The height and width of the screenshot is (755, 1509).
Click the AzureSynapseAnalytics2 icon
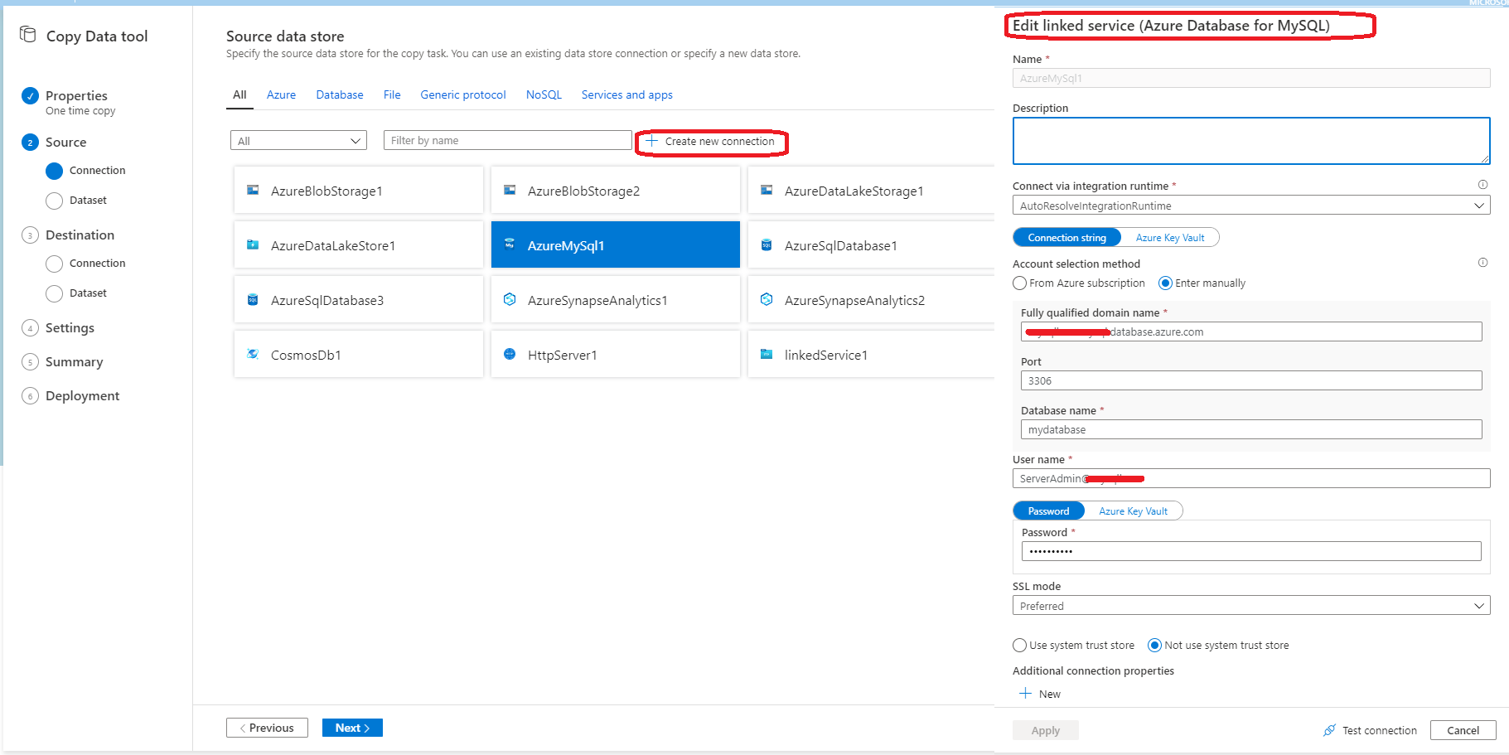767,299
